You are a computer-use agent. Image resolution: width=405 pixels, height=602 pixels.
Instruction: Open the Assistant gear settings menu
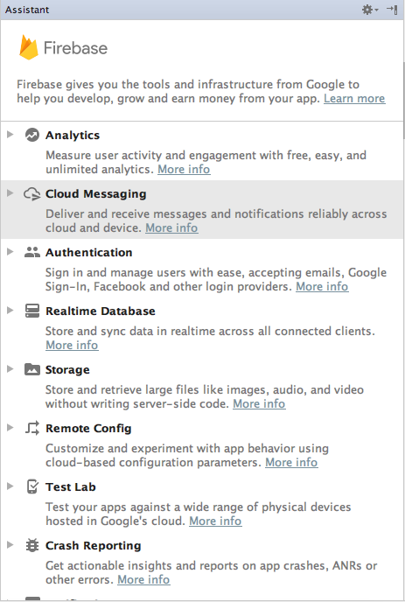click(370, 10)
